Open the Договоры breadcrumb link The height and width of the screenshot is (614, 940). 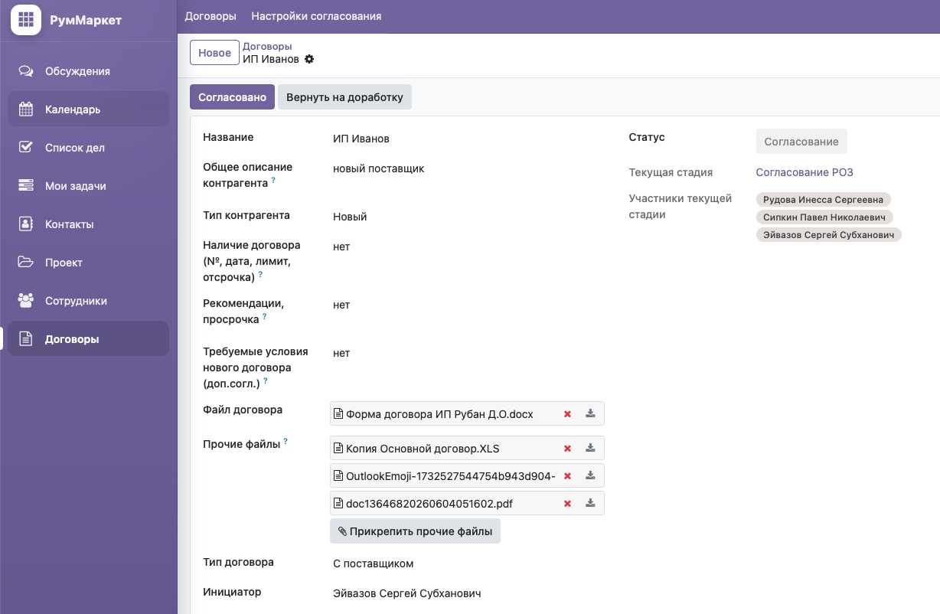point(267,47)
